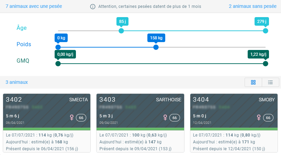
Task: Click the '279 j' age tooltip
Action: pos(262,22)
